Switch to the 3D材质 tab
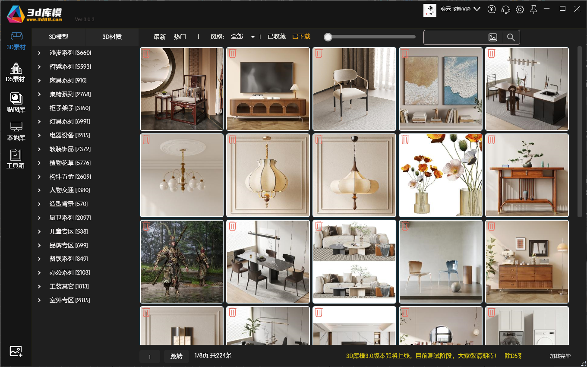Image resolution: width=587 pixels, height=367 pixels. click(x=112, y=37)
